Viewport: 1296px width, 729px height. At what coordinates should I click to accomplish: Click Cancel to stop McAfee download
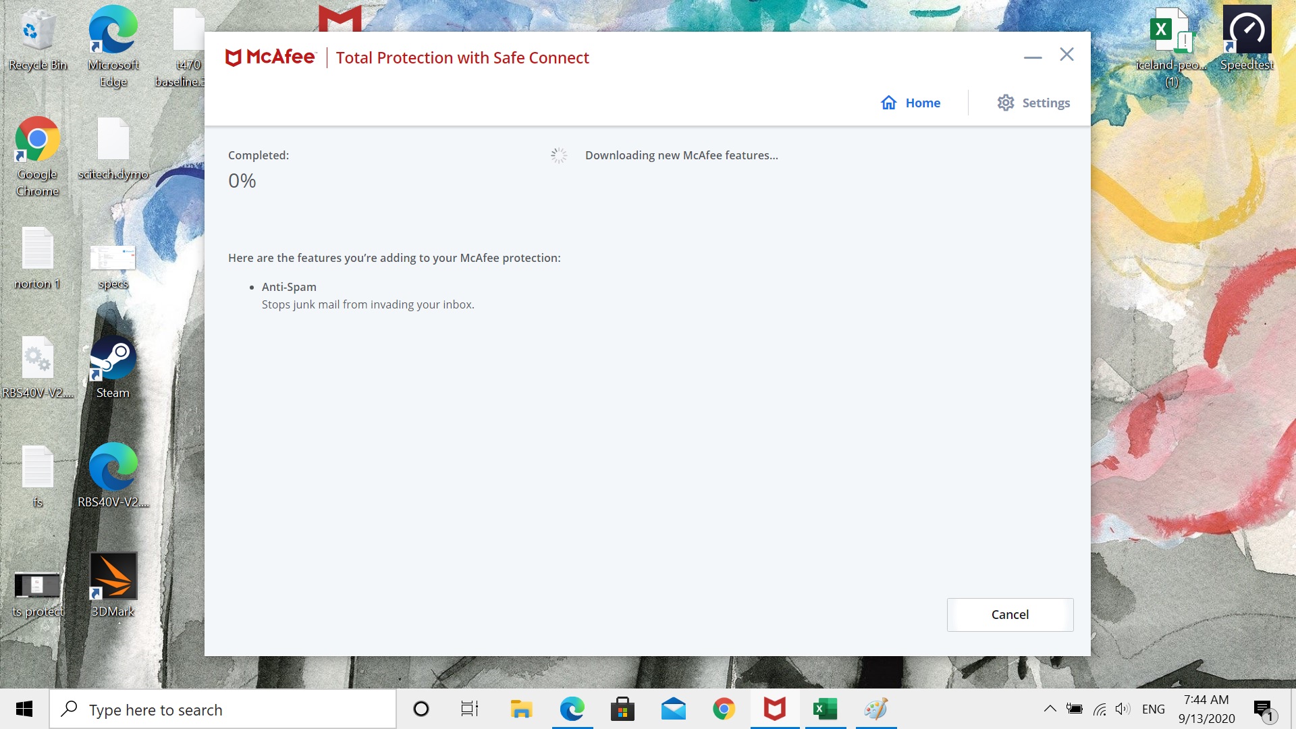click(1009, 614)
